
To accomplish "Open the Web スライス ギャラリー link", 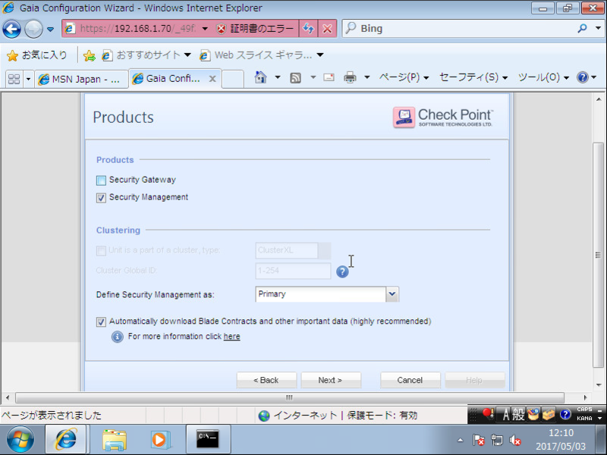I will click(x=261, y=55).
